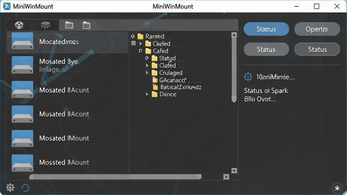This screenshot has width=347, height=195.
Task: Expand the Crulaged folder arrow
Action: [147, 73]
